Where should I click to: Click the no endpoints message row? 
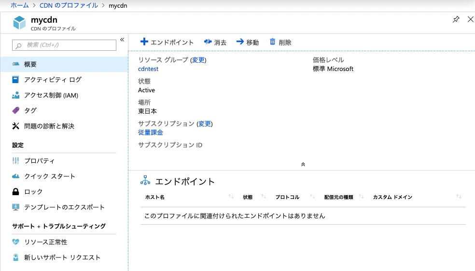303,216
